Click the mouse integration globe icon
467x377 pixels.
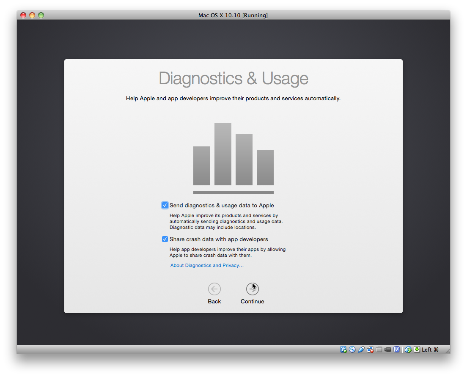[408, 349]
